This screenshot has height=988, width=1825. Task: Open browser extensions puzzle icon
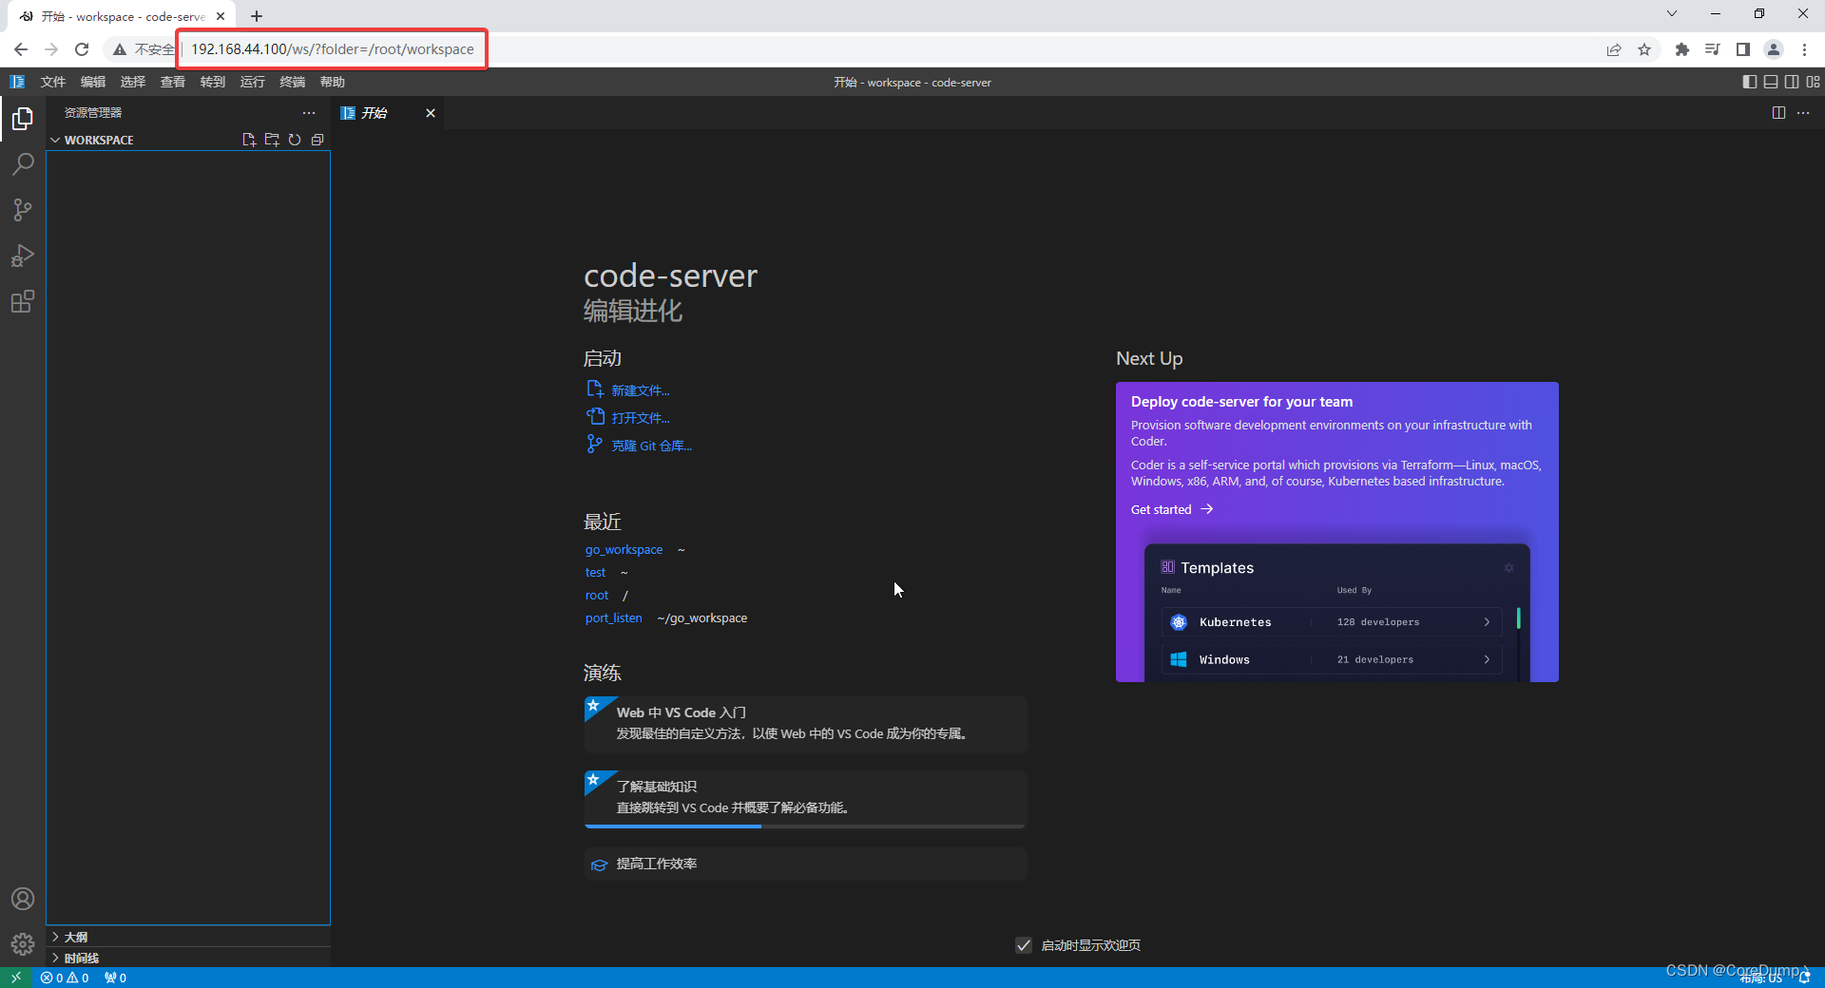point(1681,49)
